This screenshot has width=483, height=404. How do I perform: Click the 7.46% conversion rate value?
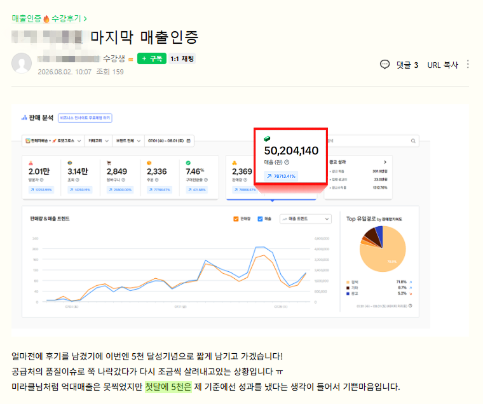point(195,172)
